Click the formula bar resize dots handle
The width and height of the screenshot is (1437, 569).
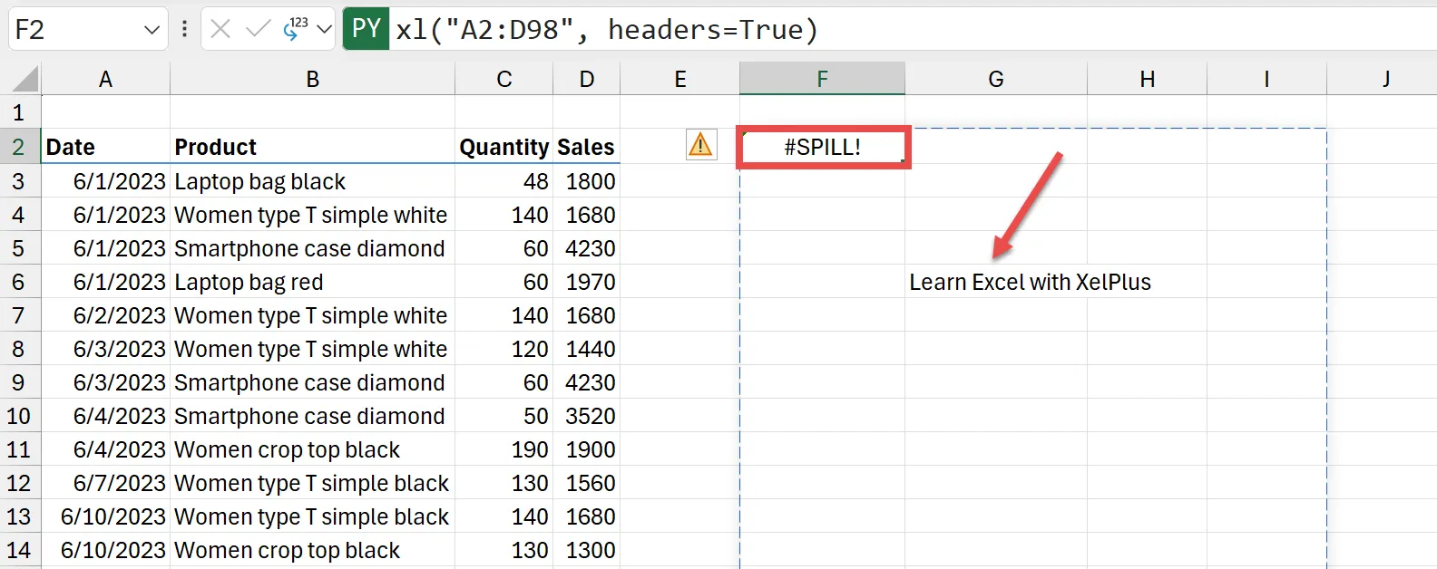coord(184,30)
